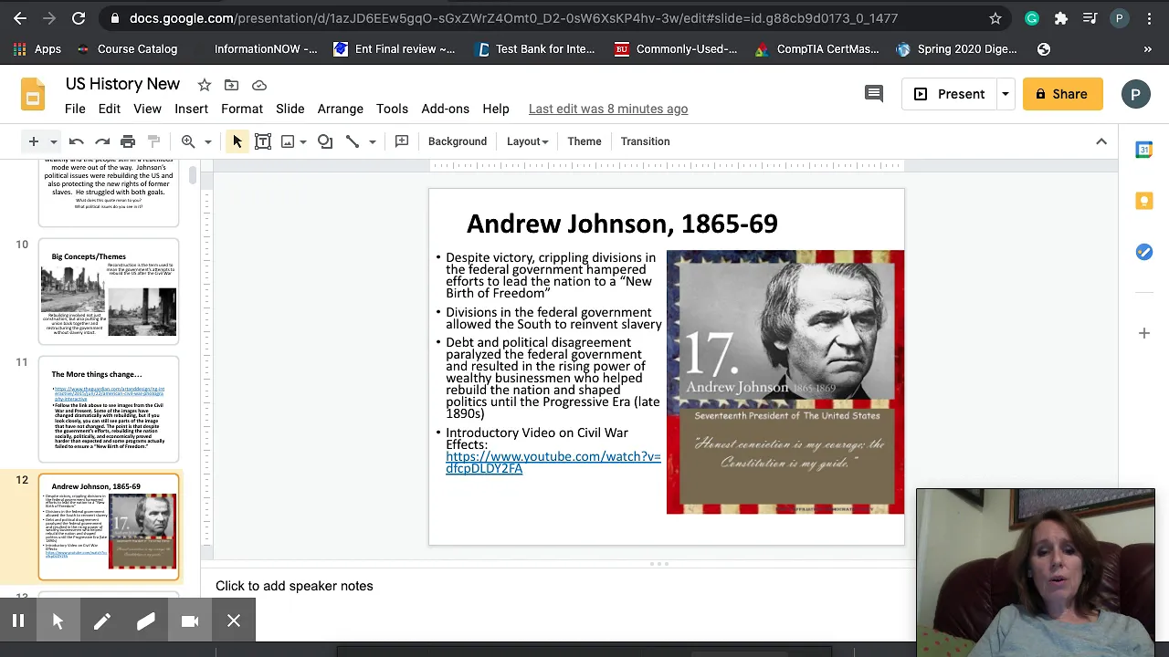Open the Google Slides home icon
1169x657 pixels.
click(x=33, y=95)
